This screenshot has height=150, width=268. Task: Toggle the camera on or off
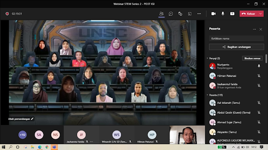click(x=213, y=14)
